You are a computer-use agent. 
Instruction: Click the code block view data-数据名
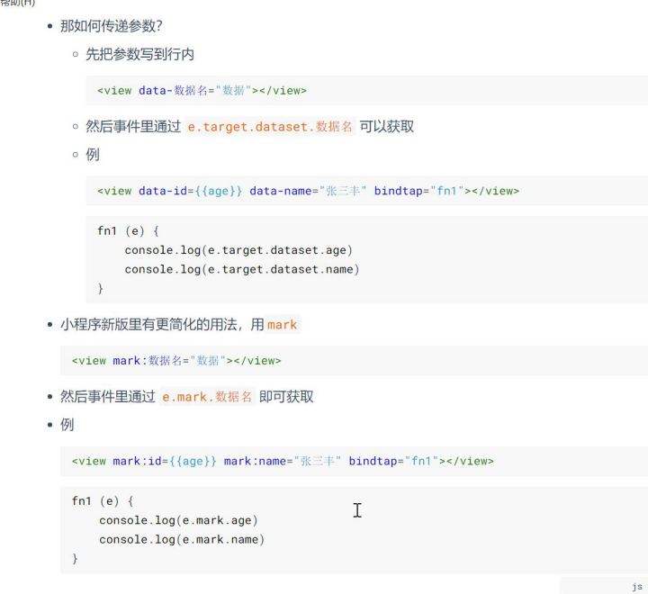[202, 91]
